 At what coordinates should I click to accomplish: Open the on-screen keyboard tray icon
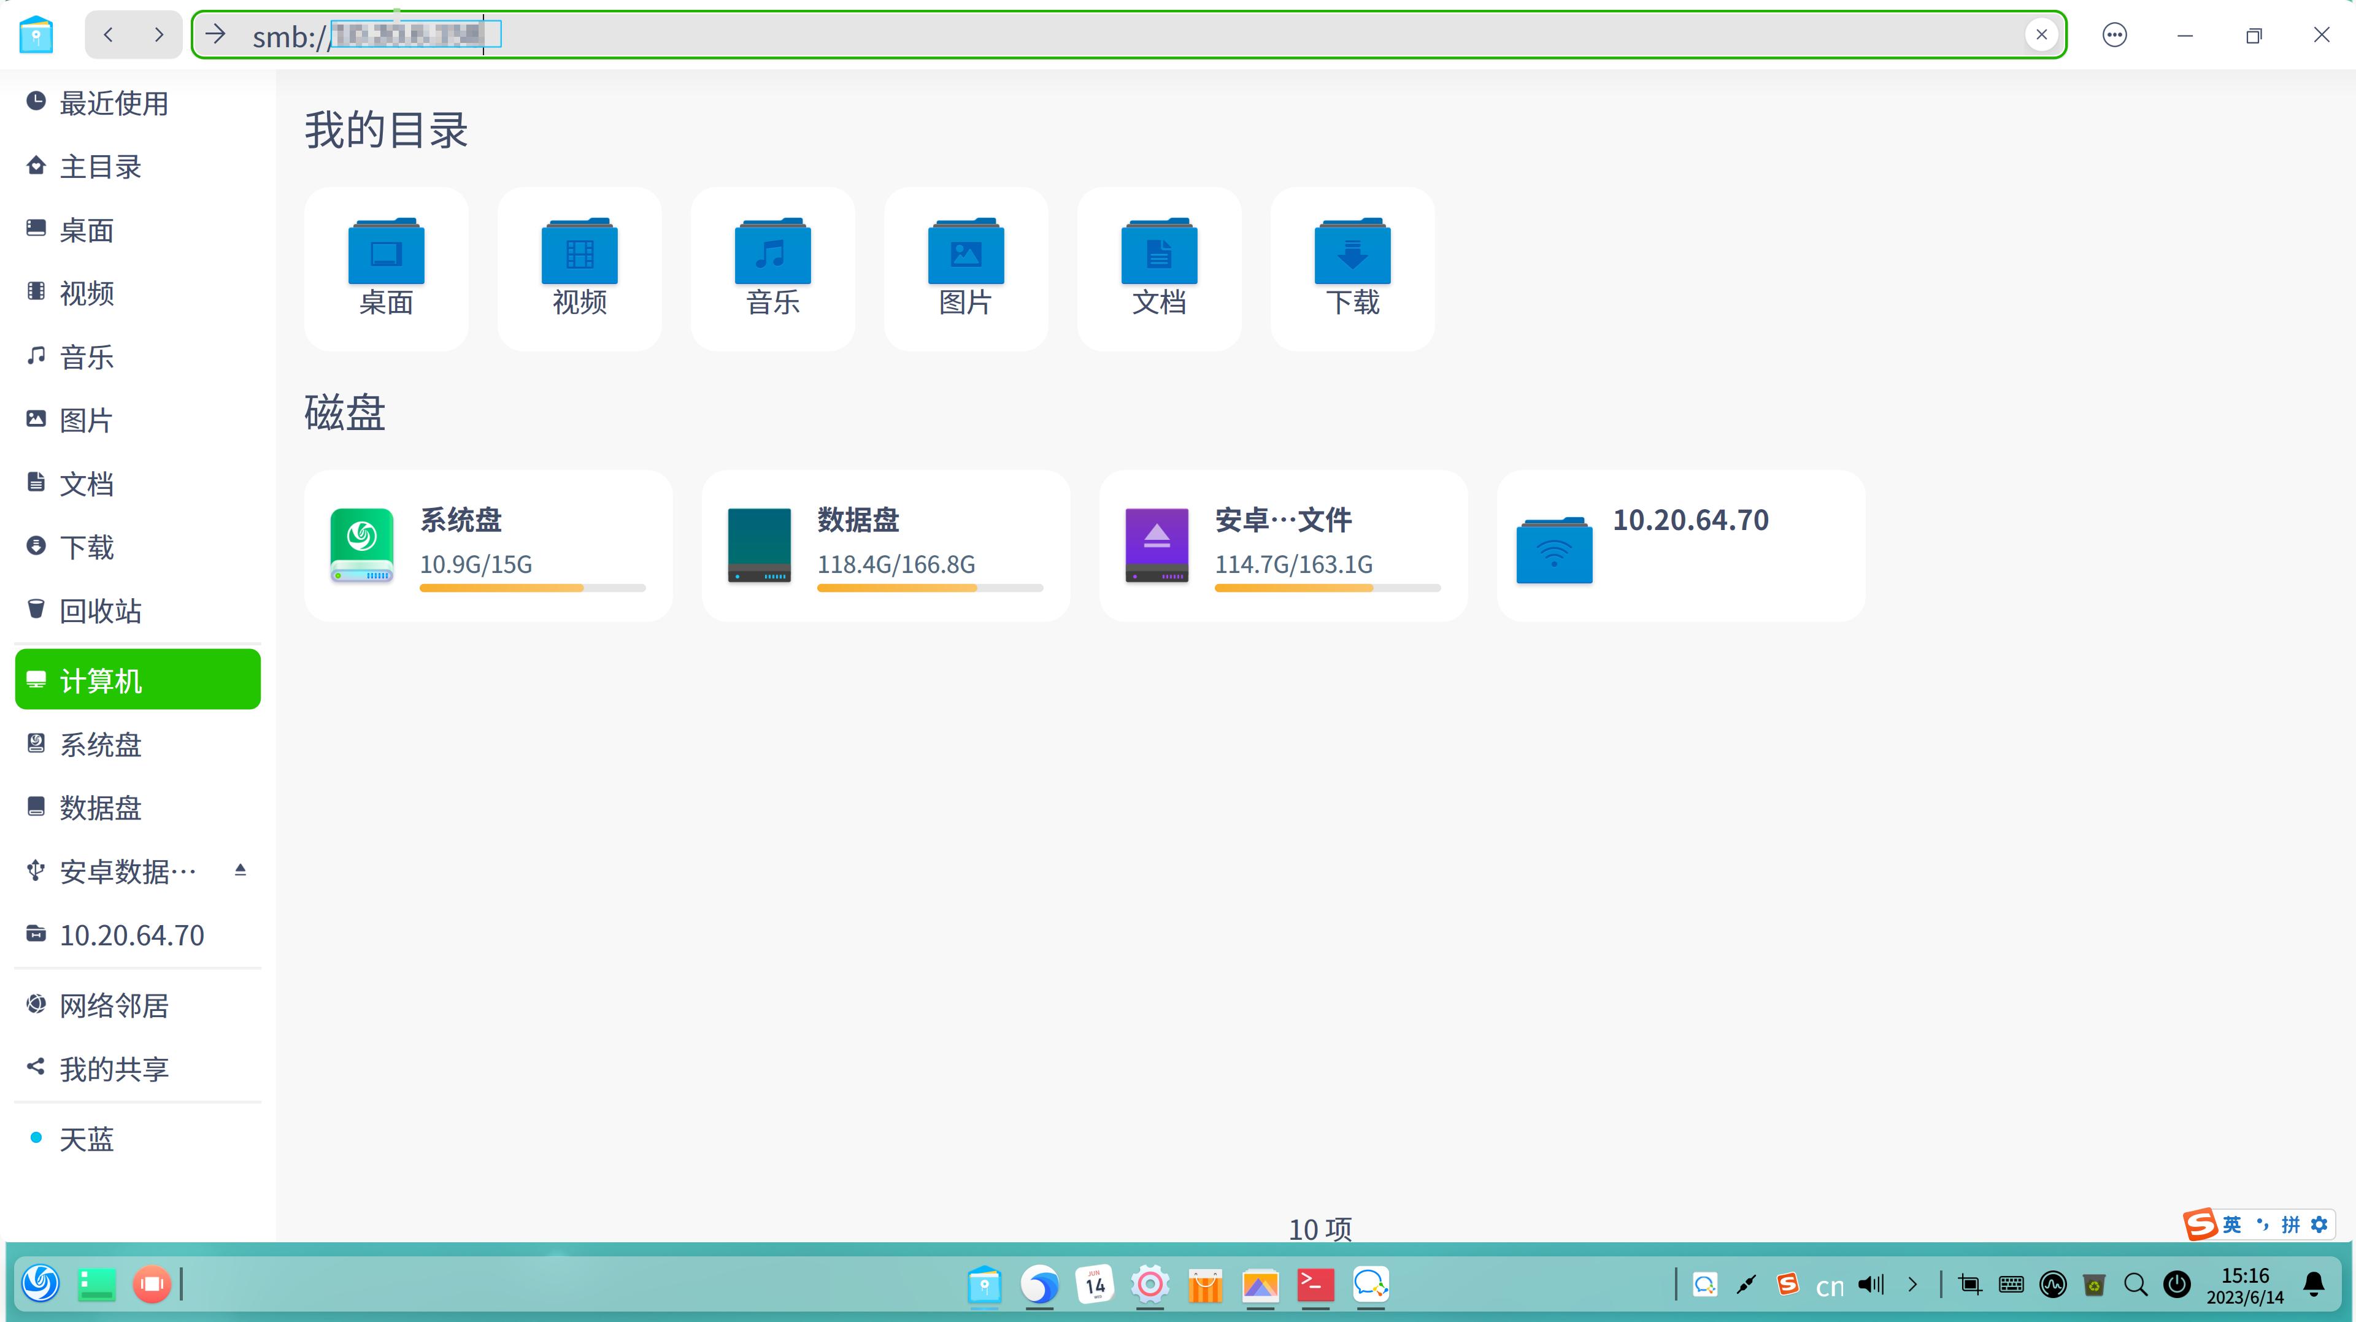point(2011,1285)
